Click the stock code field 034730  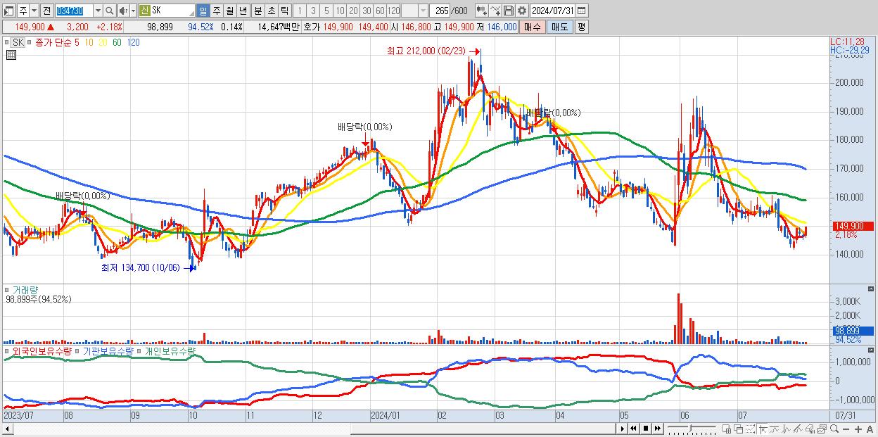pos(73,11)
